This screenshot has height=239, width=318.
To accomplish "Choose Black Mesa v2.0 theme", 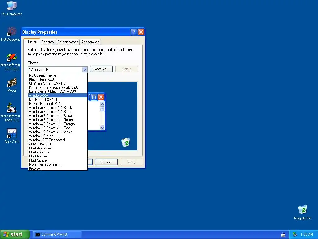I will point(57,79).
